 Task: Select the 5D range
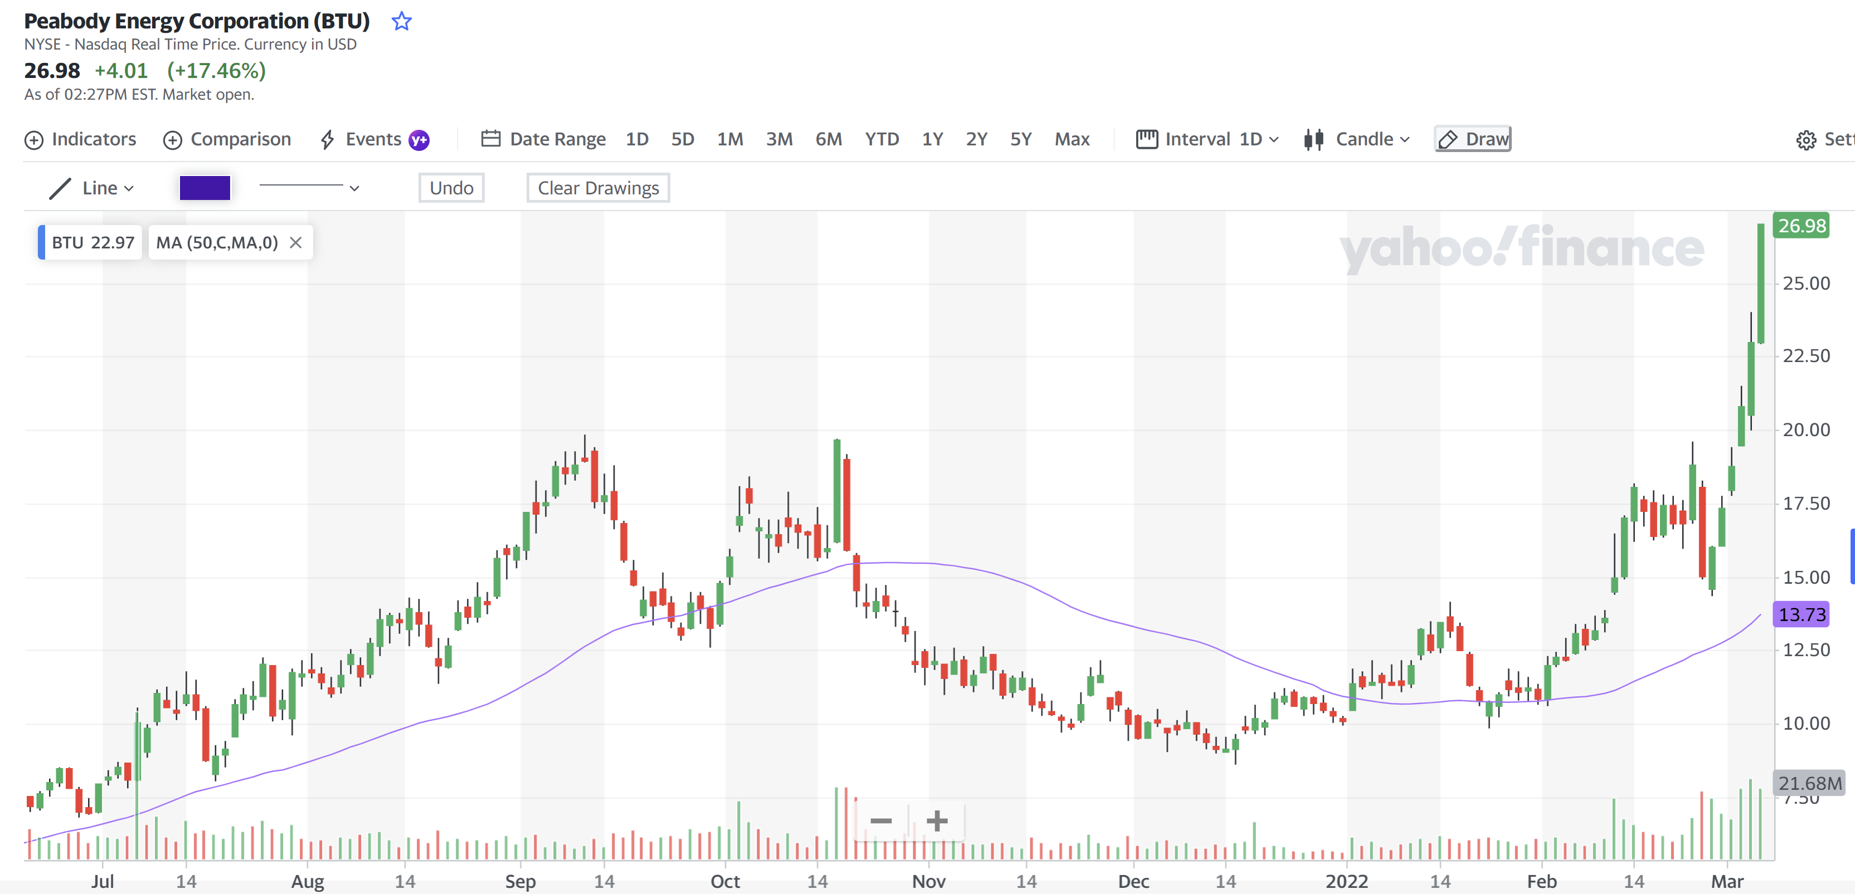pyautogui.click(x=683, y=139)
